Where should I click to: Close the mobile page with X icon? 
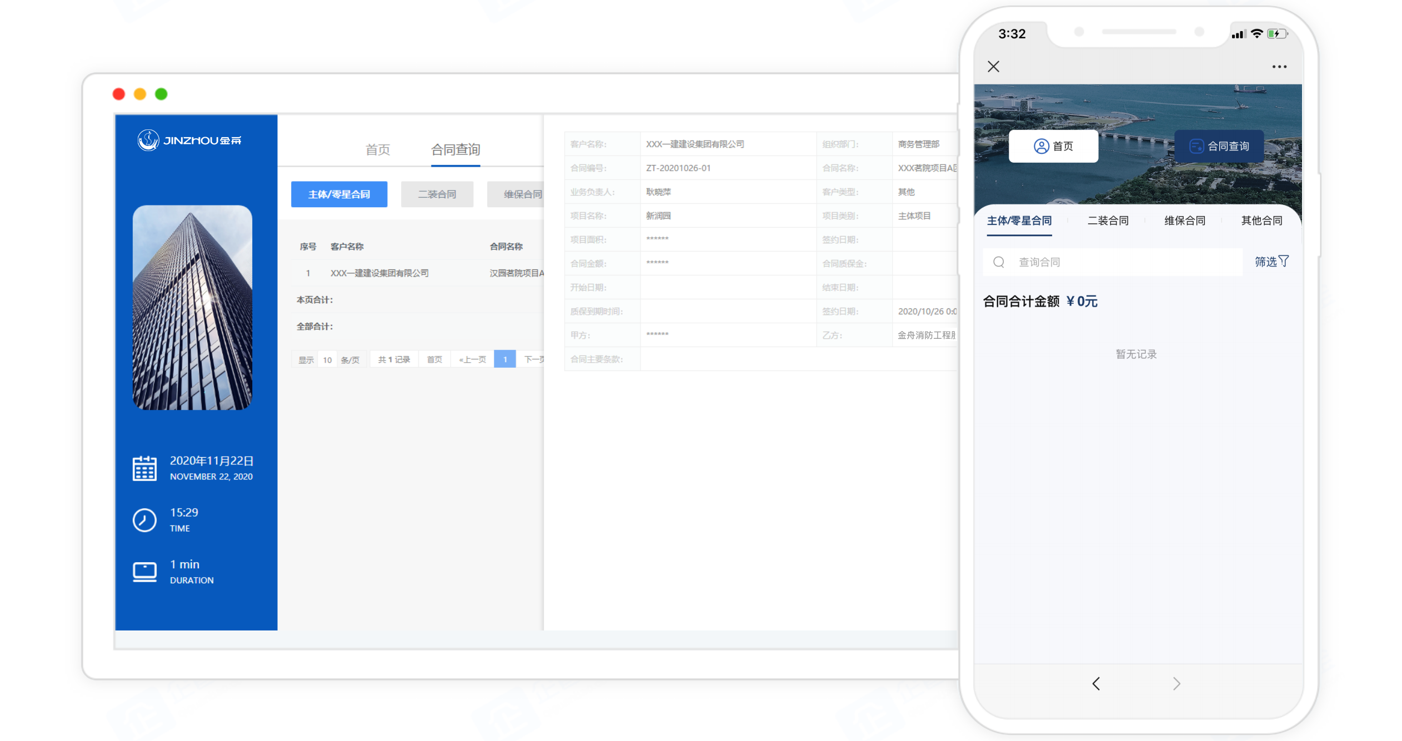[x=994, y=67]
